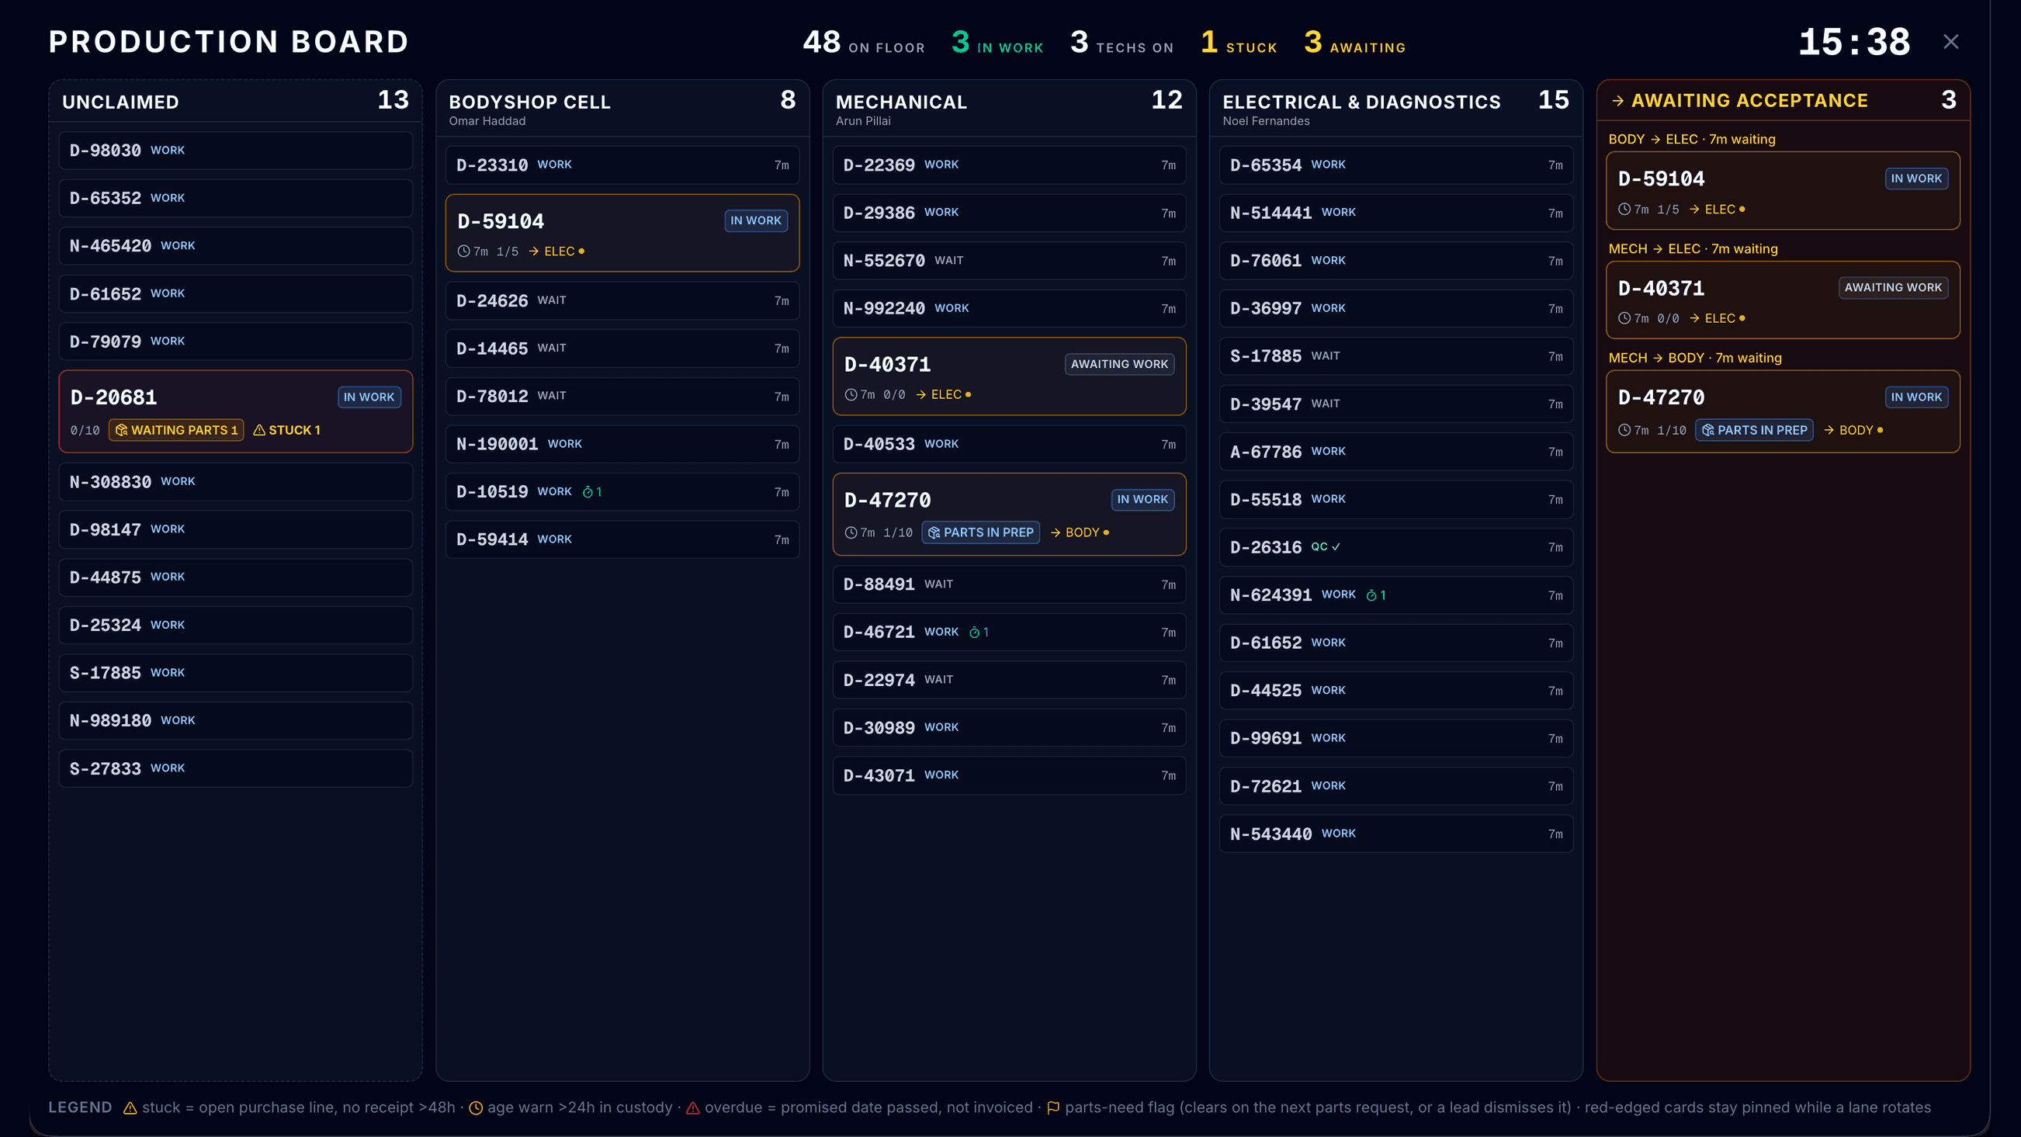Click clock icon on Bodyshop D-59104 card

[x=463, y=251]
